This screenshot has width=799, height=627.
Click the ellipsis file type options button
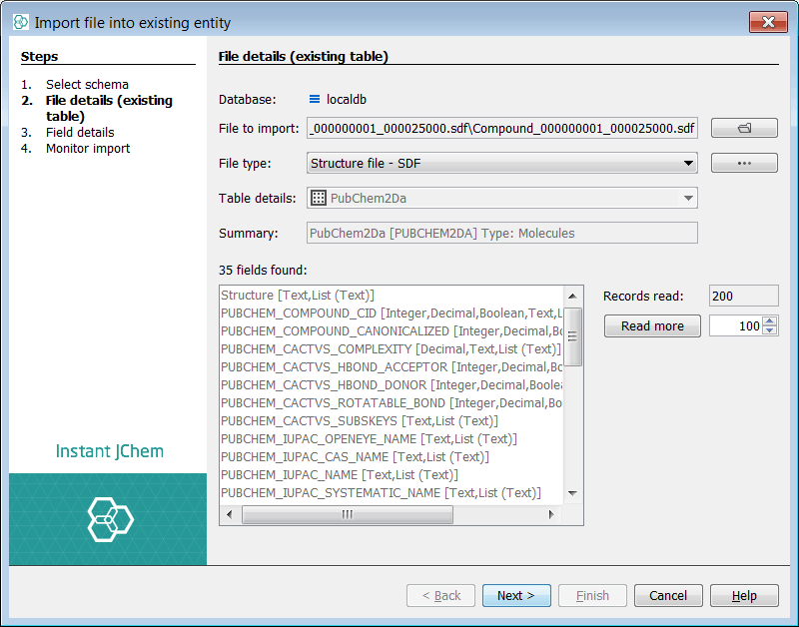point(744,163)
